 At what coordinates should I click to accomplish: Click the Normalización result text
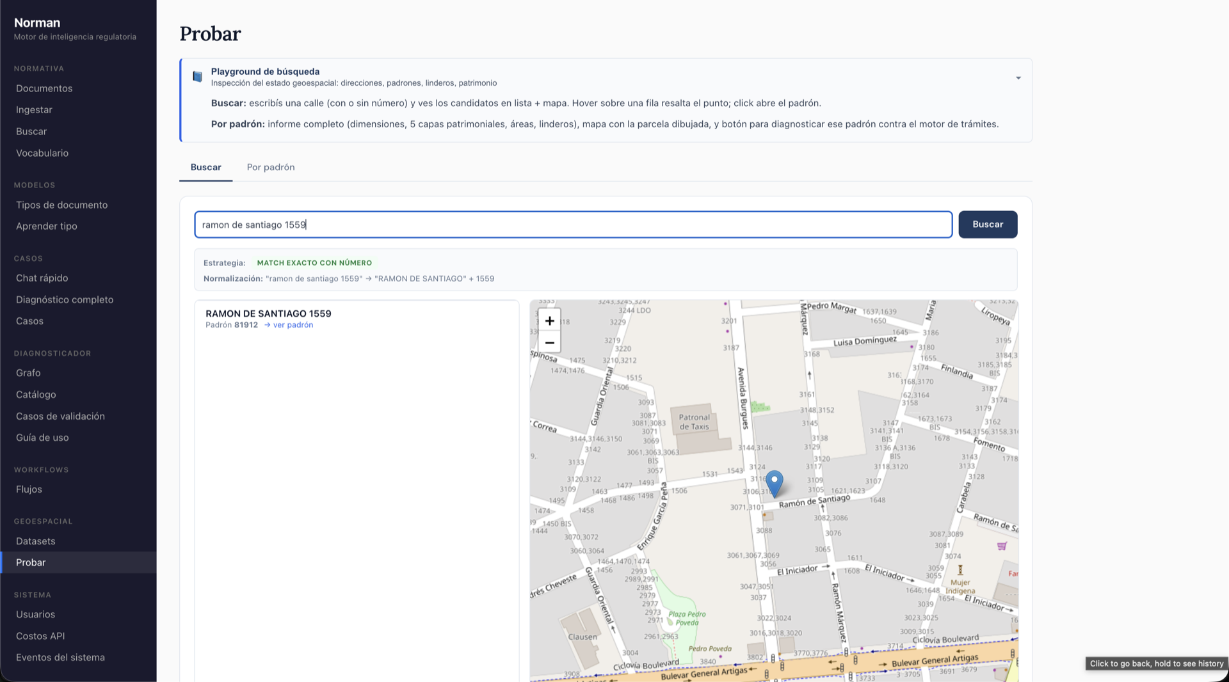(349, 278)
